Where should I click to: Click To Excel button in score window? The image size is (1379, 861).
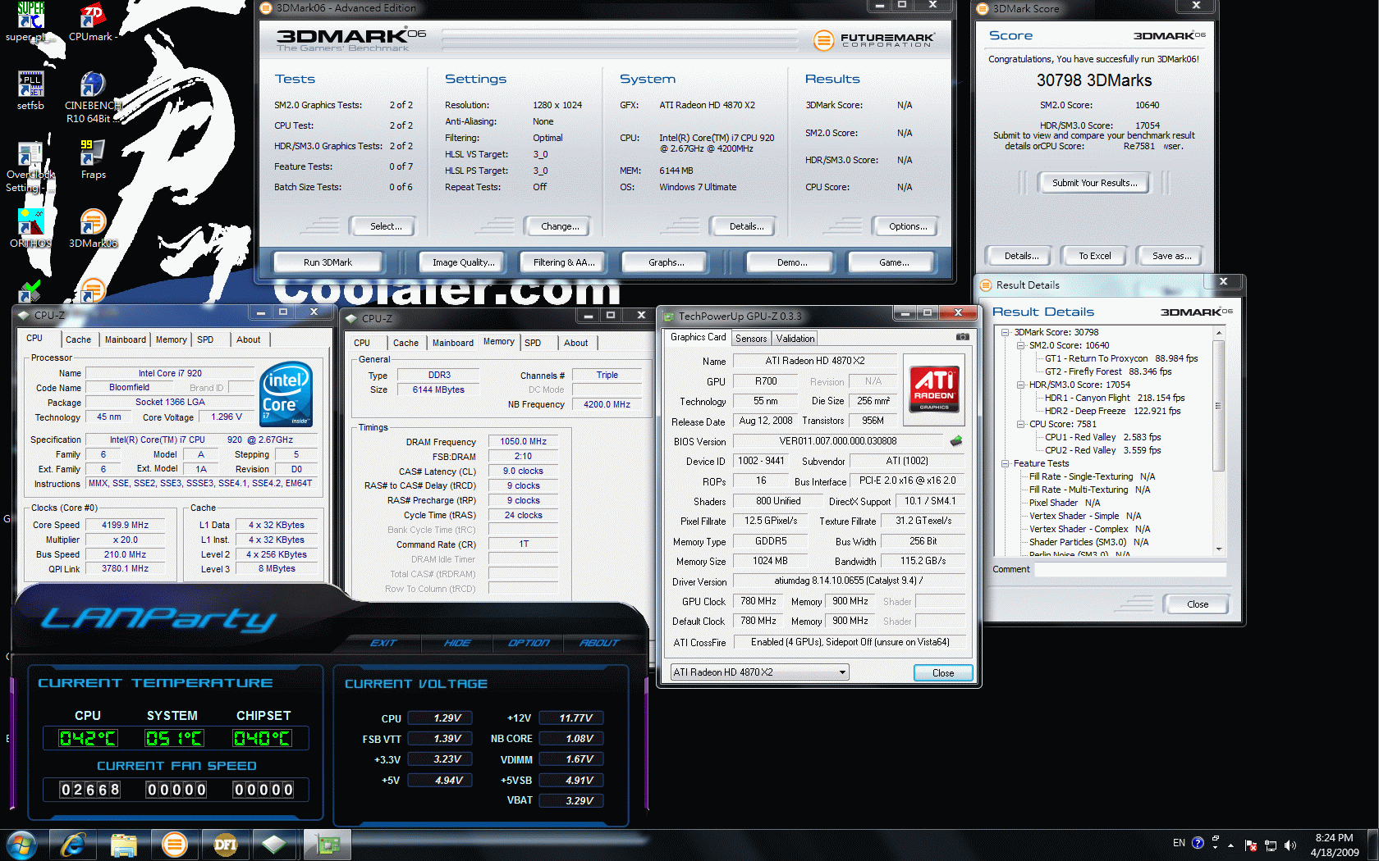1094,256
